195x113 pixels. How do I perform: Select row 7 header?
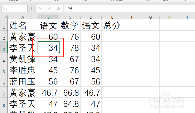point(4,92)
